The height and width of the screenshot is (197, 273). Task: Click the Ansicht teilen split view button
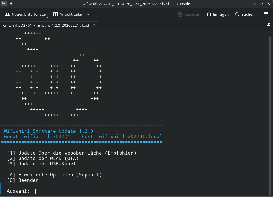click(x=68, y=14)
